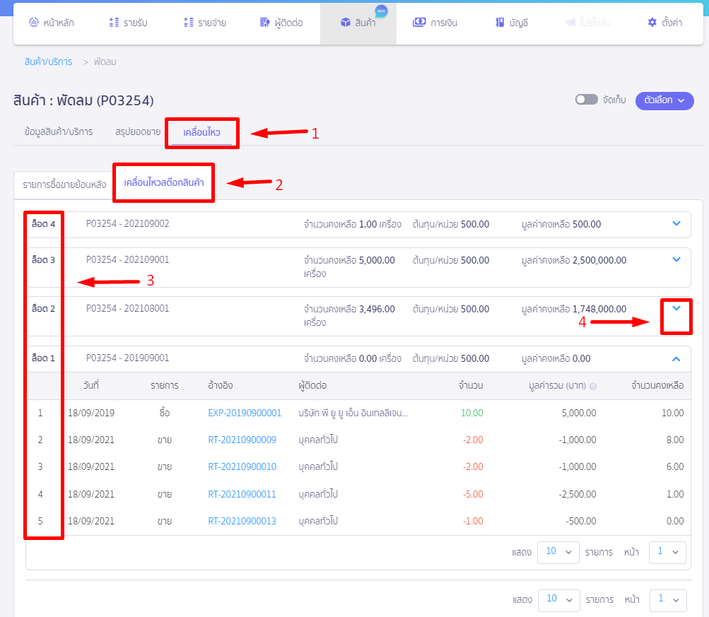Open settings via the gear icon
Image resolution: width=709 pixels, height=617 pixels.
652,23
